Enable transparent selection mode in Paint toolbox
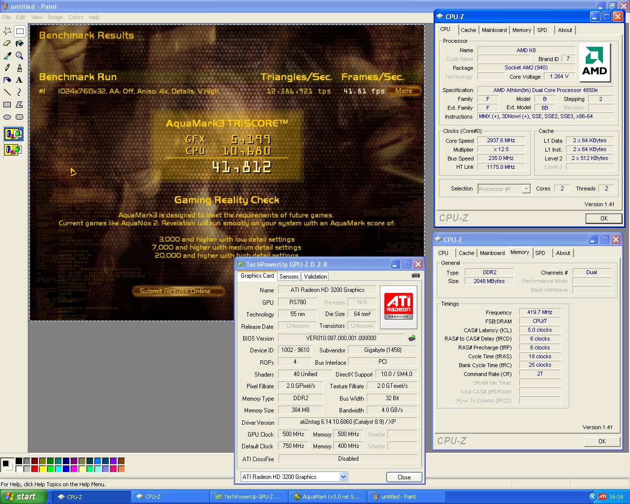Viewport: 630px width, 504px height. pyautogui.click(x=14, y=150)
